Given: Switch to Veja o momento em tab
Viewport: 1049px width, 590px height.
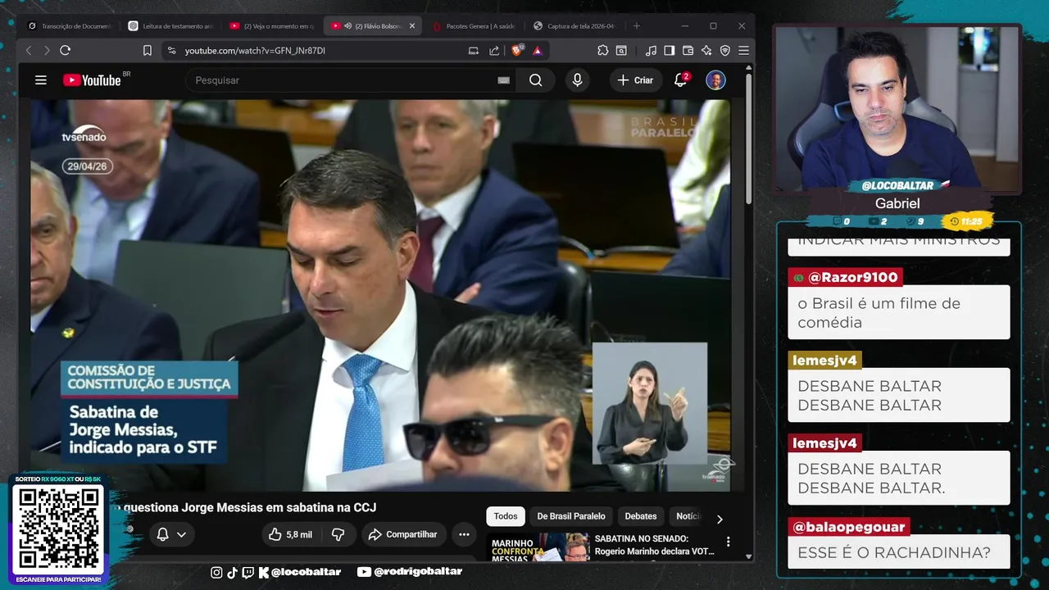Looking at the screenshot, I should pos(272,26).
